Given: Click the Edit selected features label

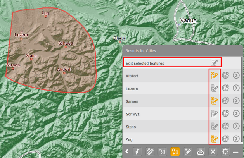Looking at the screenshot, I should point(145,64).
